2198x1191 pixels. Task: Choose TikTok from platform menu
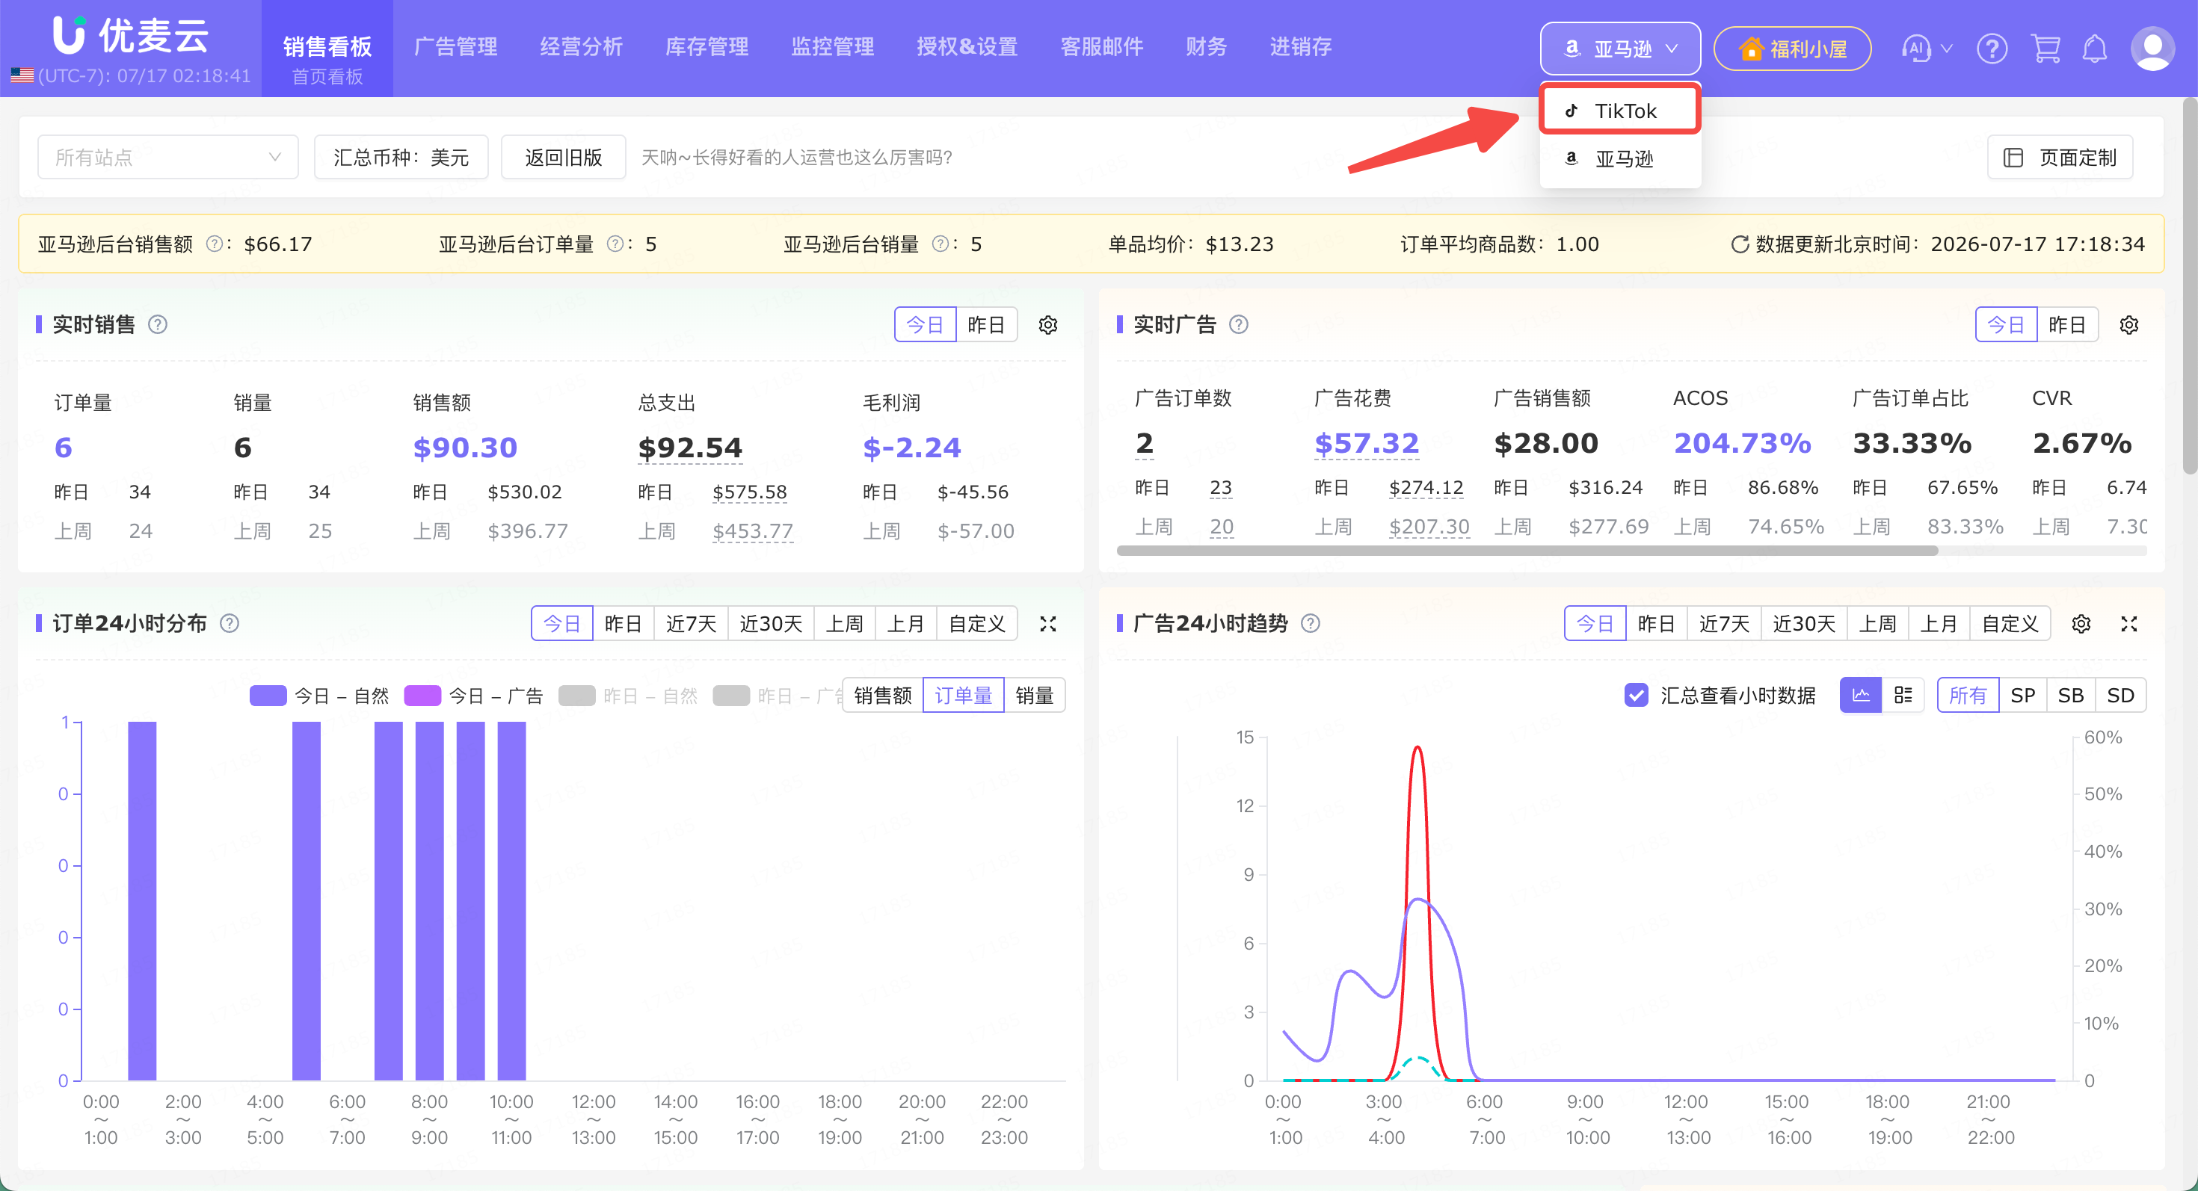coord(1619,110)
